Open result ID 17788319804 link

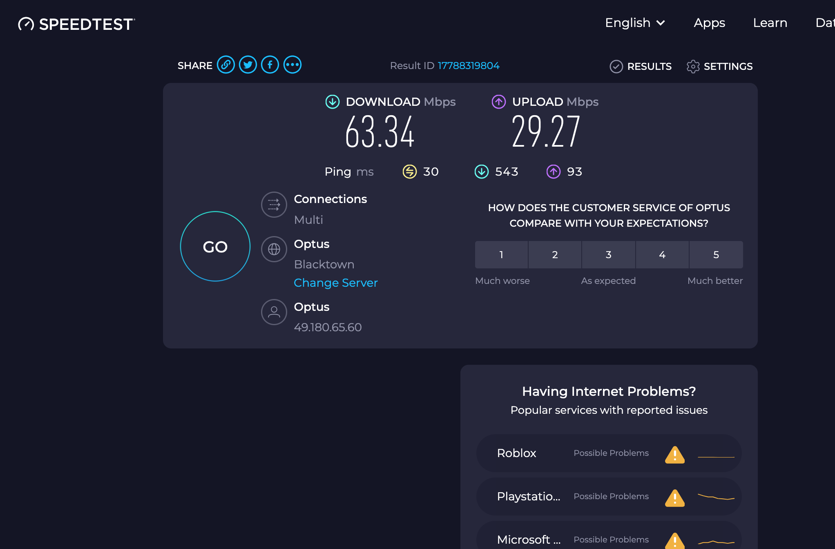469,66
